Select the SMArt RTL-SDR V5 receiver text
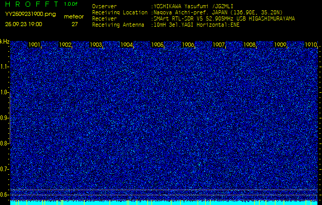This screenshot has width=322, height=205. [224, 19]
